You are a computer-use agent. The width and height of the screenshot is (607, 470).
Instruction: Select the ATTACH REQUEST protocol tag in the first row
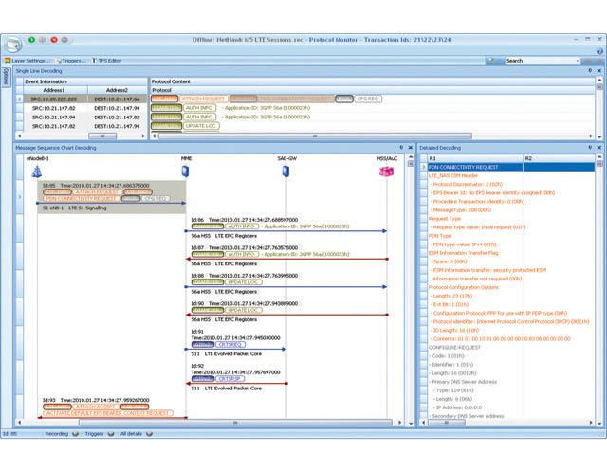[x=202, y=99]
